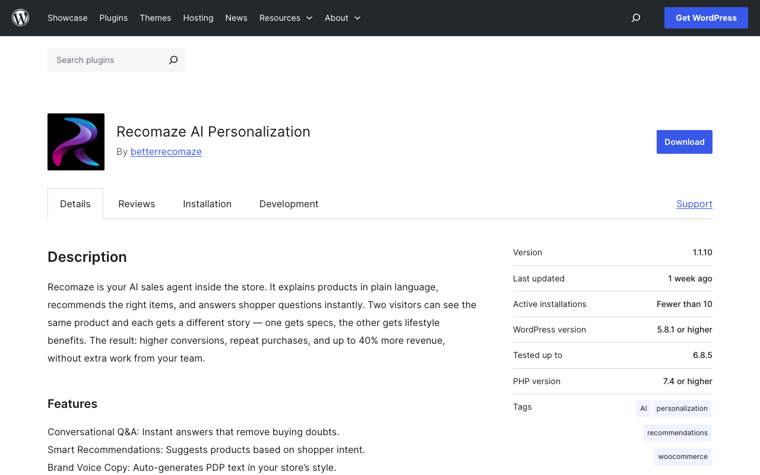Submit plugin search with magnifier icon
The image size is (760, 475).
(x=173, y=60)
